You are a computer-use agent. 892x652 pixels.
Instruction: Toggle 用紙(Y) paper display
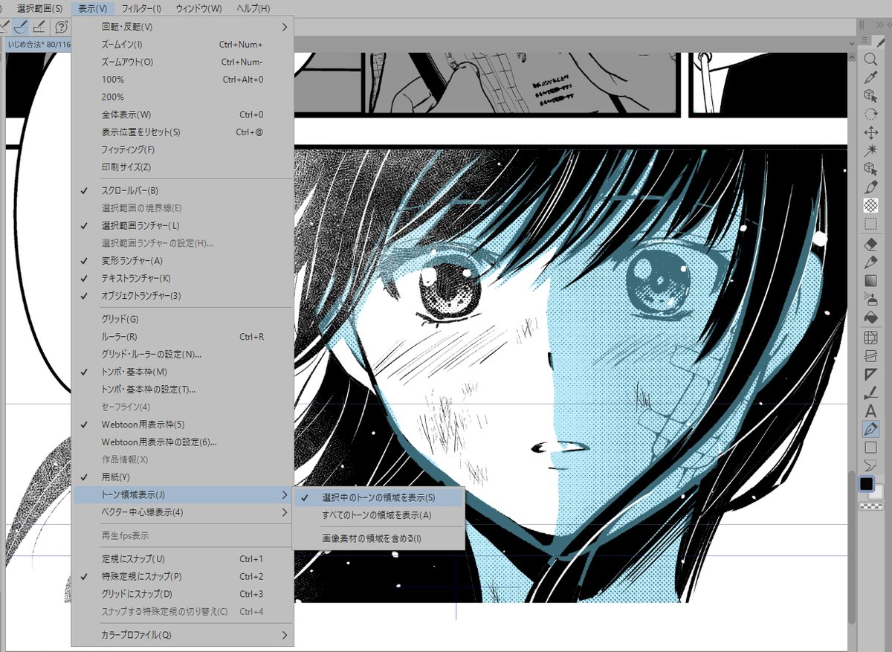pyautogui.click(x=183, y=477)
